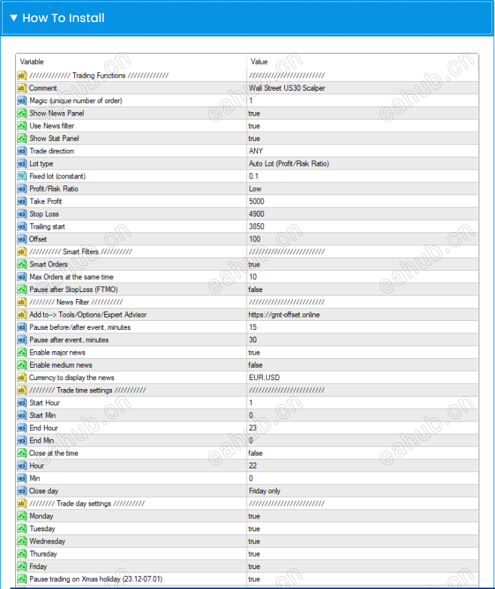Click the boolean icon beside Smart Orders
The image size is (495, 589).
(22, 265)
